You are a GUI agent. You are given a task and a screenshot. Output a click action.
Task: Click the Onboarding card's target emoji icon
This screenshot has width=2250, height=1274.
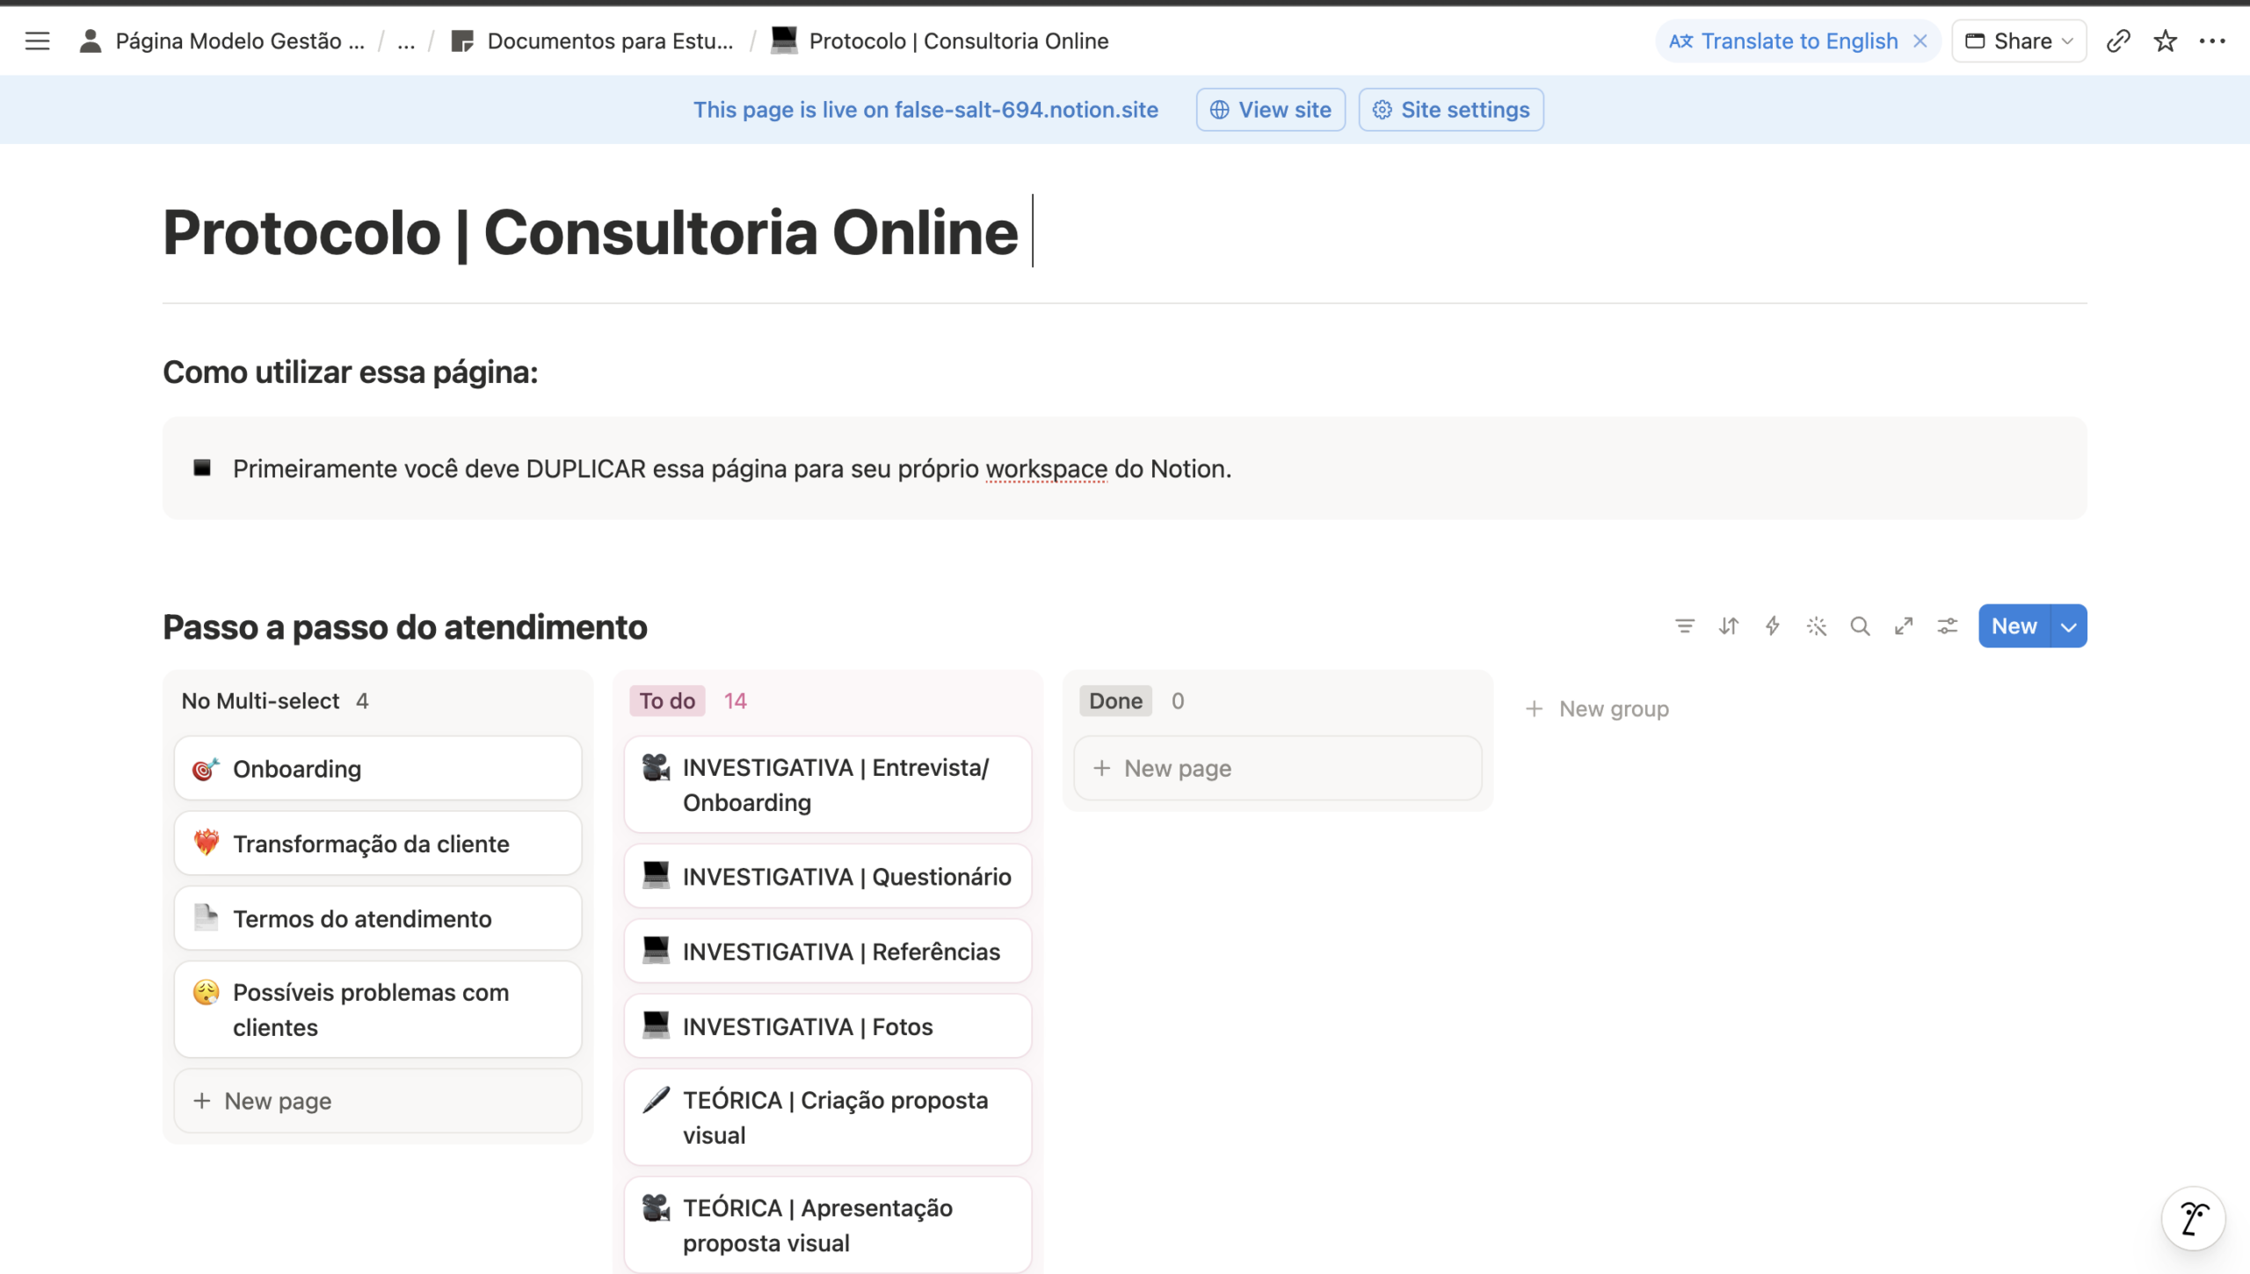pyautogui.click(x=206, y=769)
